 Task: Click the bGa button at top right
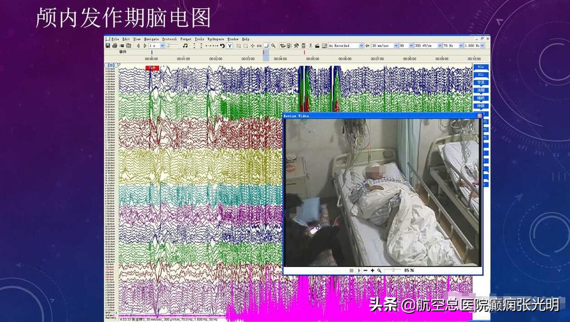(x=480, y=67)
